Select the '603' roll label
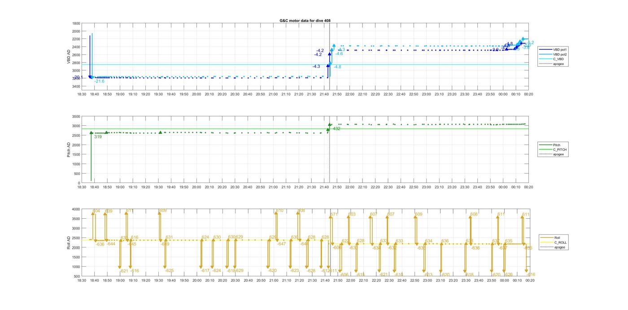628x310 pixels. [x=352, y=214]
